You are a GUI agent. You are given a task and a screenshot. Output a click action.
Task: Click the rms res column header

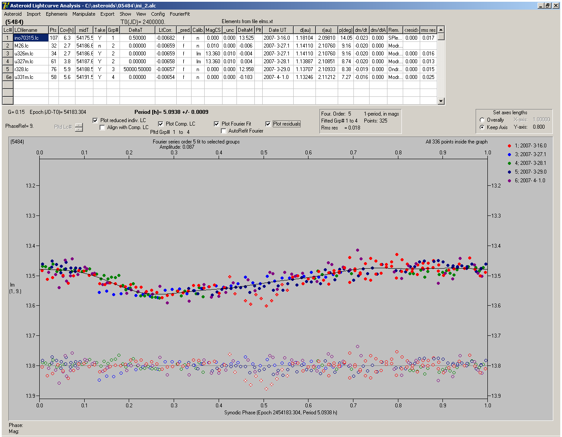[x=428, y=30]
